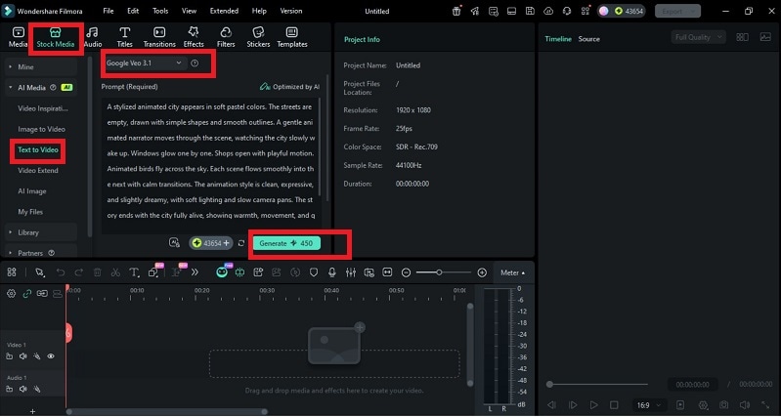This screenshot has height=417, width=781.
Task: Select the timeline selection tool
Action: (x=40, y=272)
